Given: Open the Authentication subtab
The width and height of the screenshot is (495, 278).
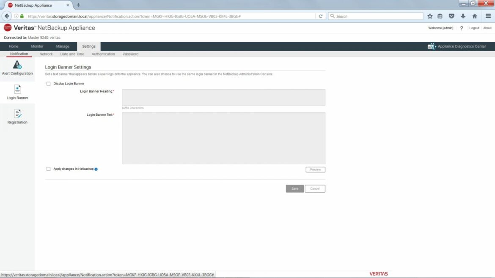Looking at the screenshot, I should coord(103,54).
